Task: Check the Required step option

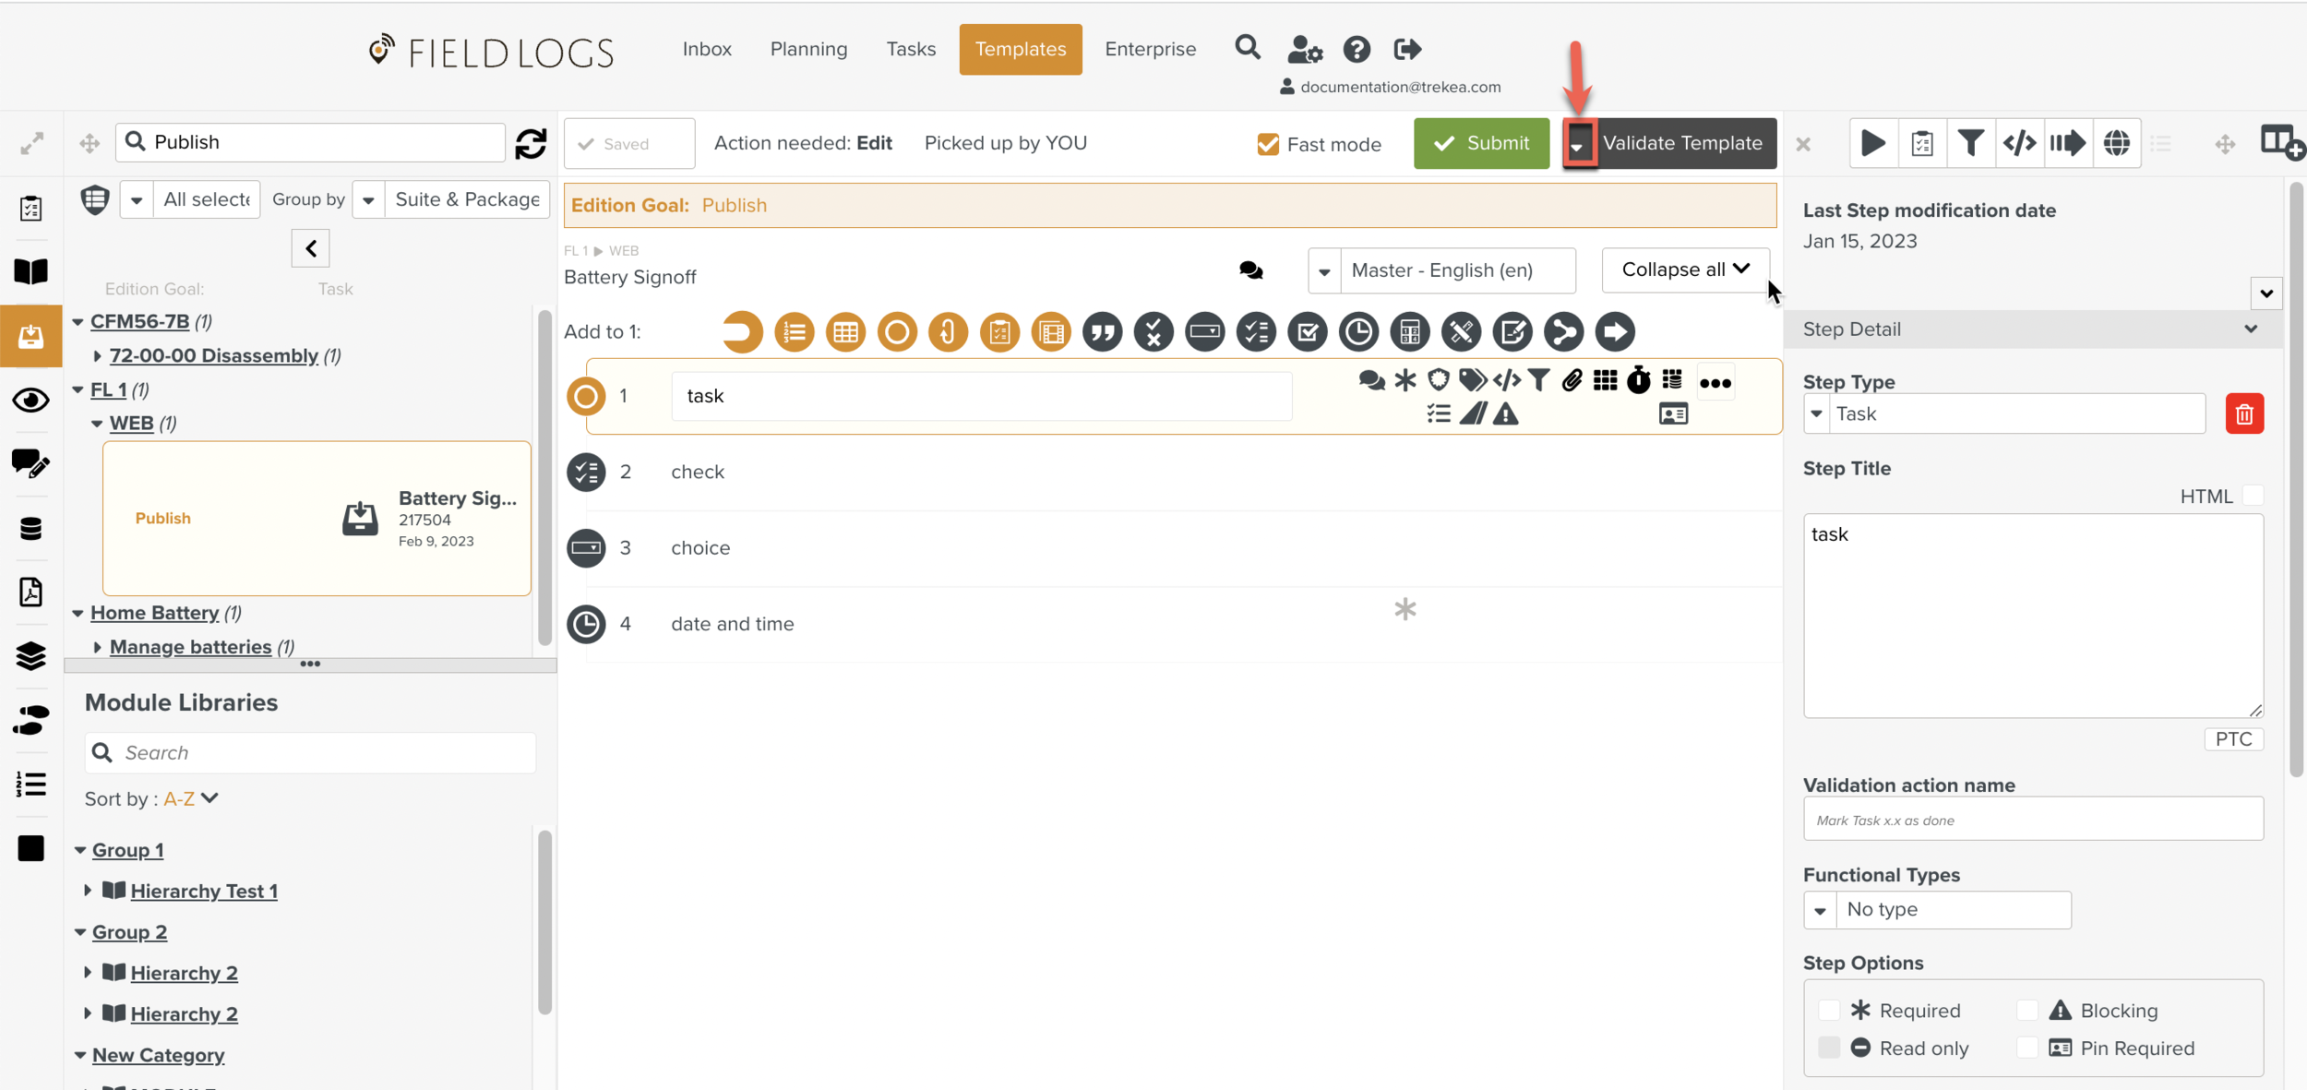Action: (1831, 1010)
